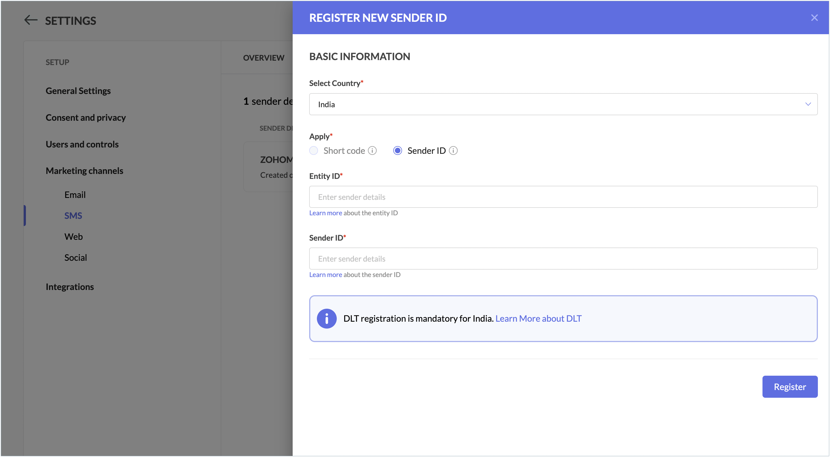Click the SETTINGS page title
Viewport: 830px width, 457px height.
tap(70, 21)
